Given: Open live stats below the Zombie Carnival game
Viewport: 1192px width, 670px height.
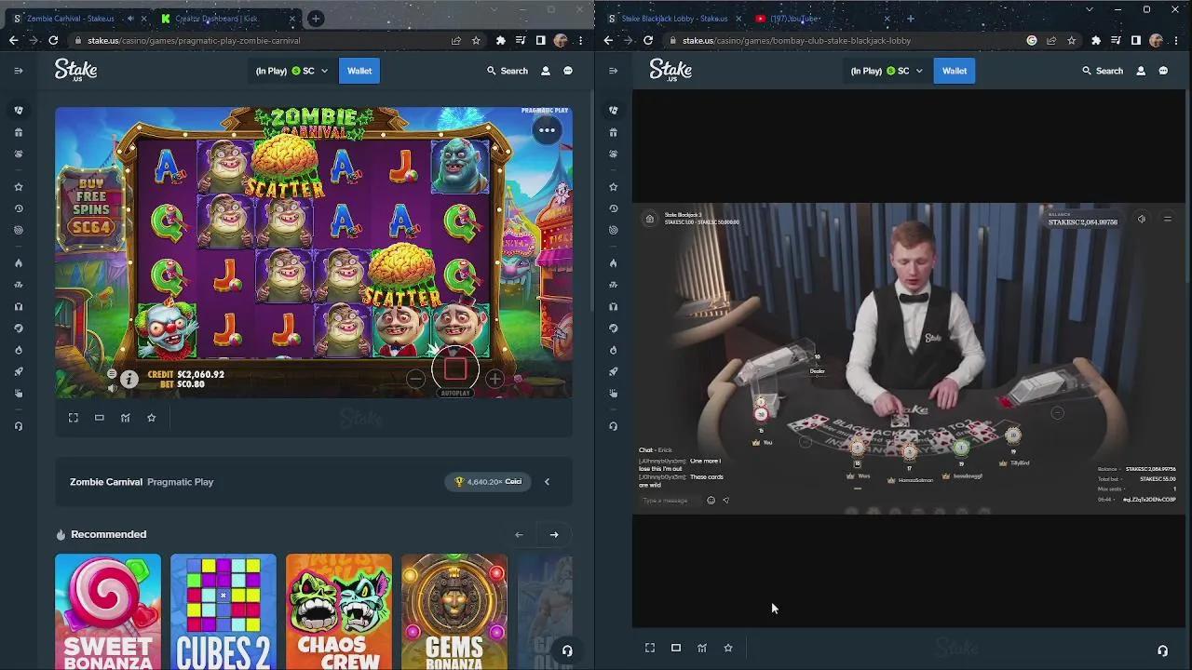Looking at the screenshot, I should pyautogui.click(x=126, y=417).
